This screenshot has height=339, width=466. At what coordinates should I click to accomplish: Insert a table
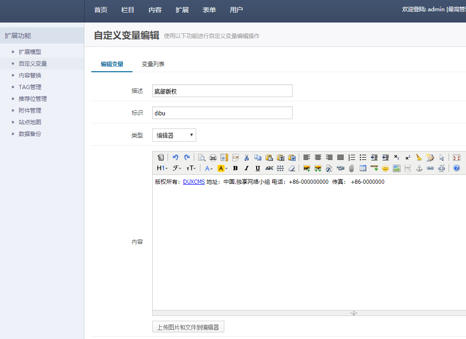[363, 168]
